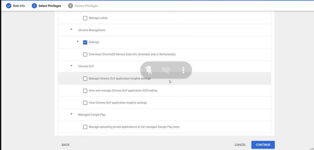The height and width of the screenshot is (150, 314).
Task: Click the Role info completed checkmark icon
Action: (x=9, y=6)
